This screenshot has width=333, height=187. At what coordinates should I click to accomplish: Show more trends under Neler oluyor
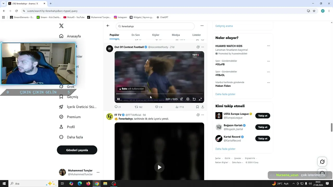click(225, 94)
